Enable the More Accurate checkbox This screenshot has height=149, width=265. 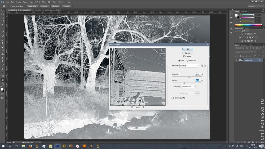(173, 98)
